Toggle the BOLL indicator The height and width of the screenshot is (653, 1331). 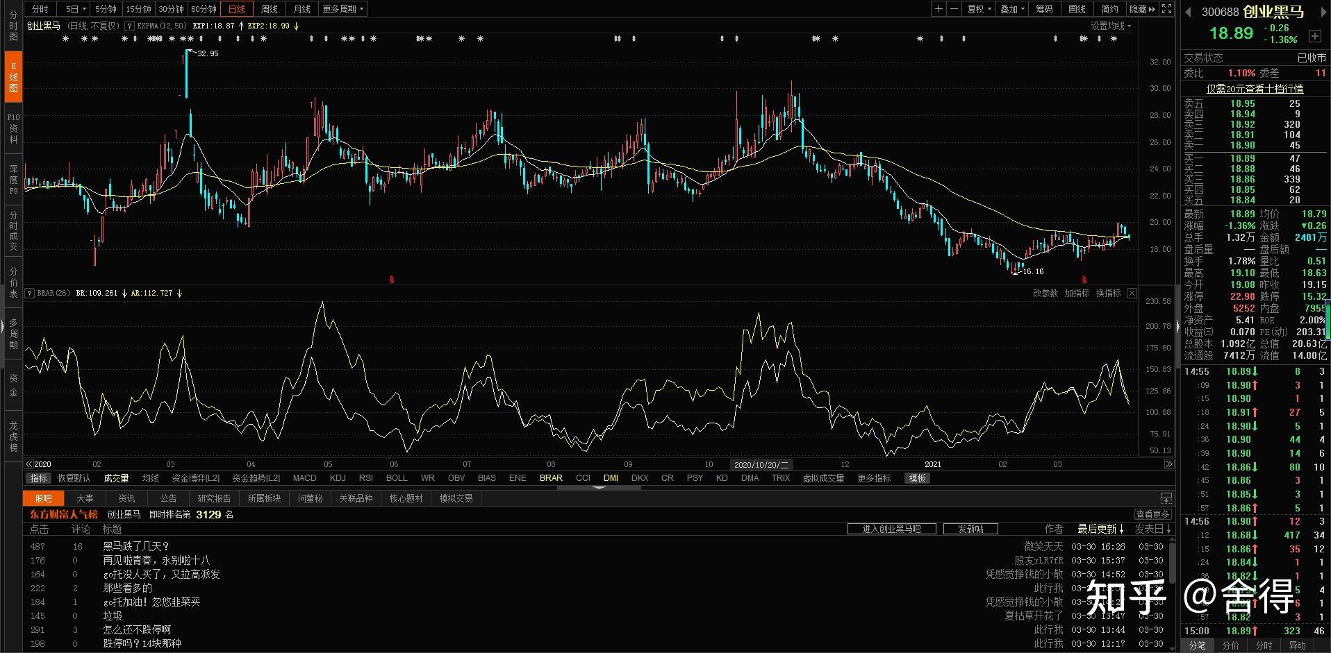[397, 478]
